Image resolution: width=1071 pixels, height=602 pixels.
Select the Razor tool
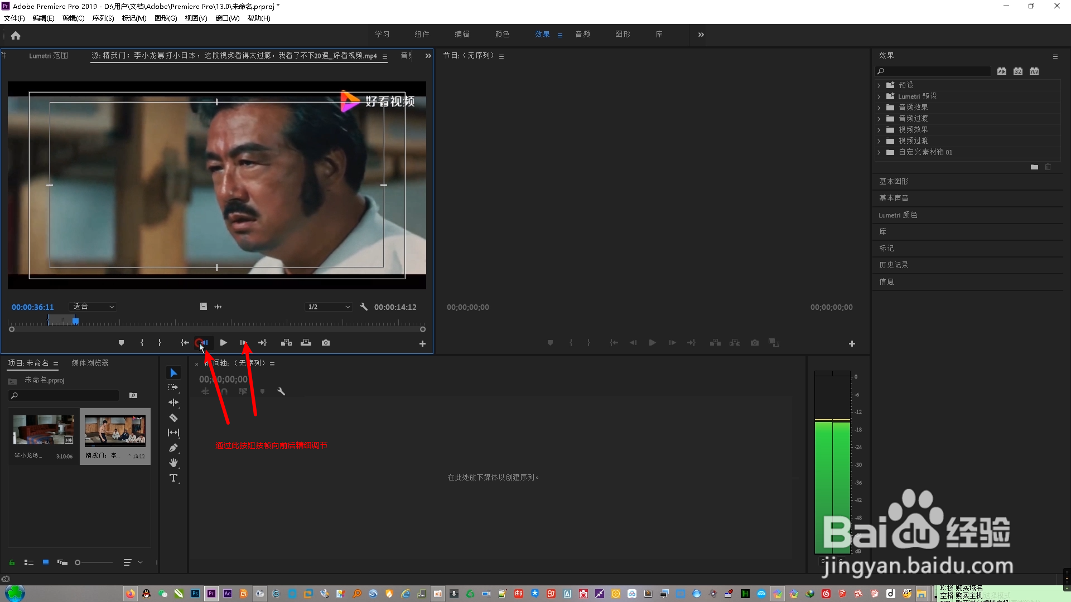click(173, 417)
